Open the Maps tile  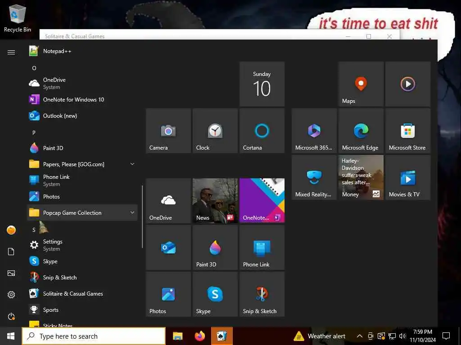(361, 84)
